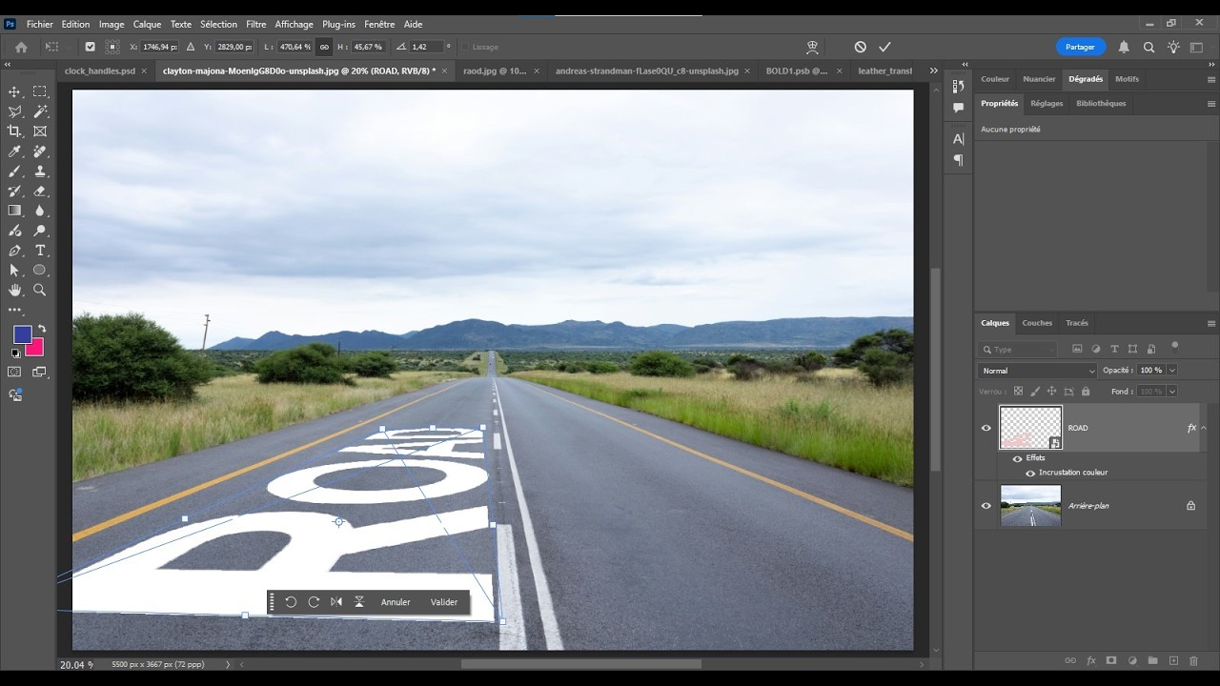Open the Search magnifier in the top bar

tap(1149, 47)
